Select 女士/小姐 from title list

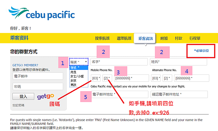79,76
